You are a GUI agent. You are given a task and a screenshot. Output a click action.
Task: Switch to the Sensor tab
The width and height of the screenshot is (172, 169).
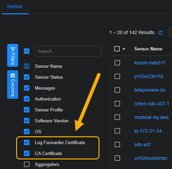[x=15, y=6]
